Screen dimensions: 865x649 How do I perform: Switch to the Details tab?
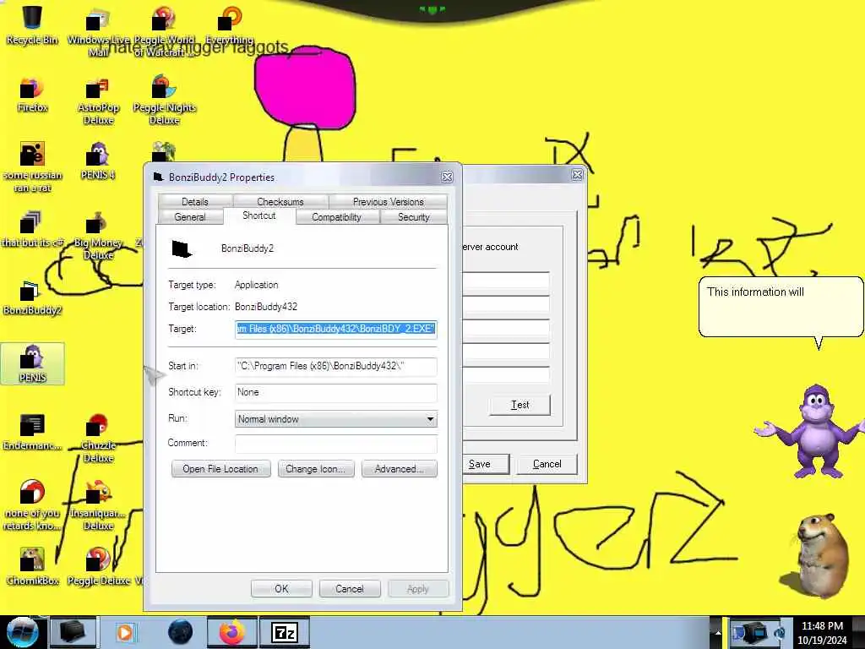click(x=195, y=201)
